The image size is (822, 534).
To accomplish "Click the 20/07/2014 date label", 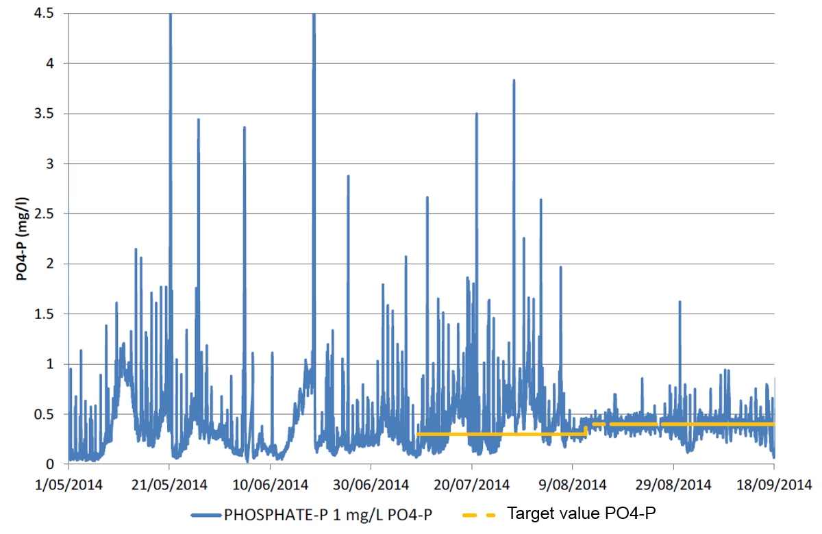I will tap(472, 485).
